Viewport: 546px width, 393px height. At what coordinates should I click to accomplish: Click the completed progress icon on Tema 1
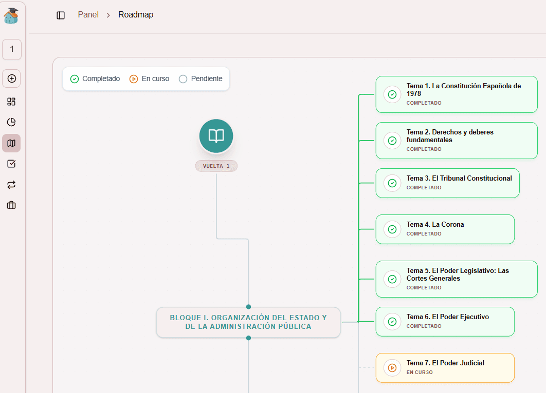[x=392, y=94]
